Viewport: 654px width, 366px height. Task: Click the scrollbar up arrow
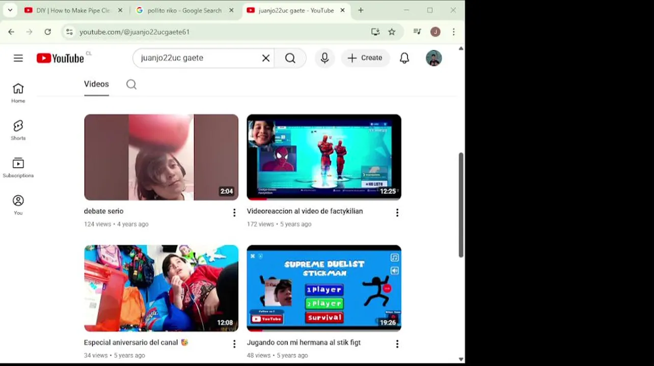(461, 48)
